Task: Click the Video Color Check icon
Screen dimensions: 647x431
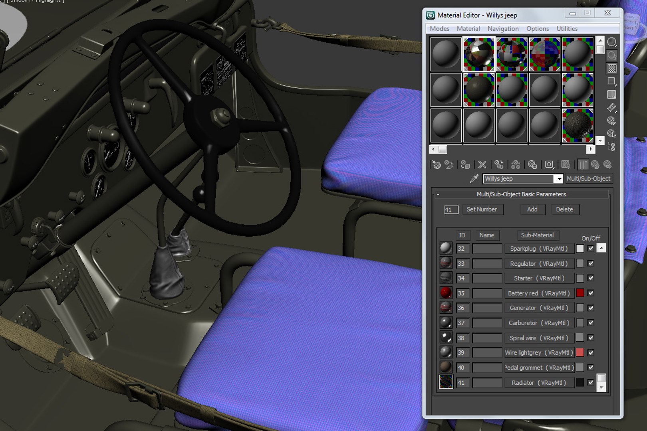Action: (611, 95)
